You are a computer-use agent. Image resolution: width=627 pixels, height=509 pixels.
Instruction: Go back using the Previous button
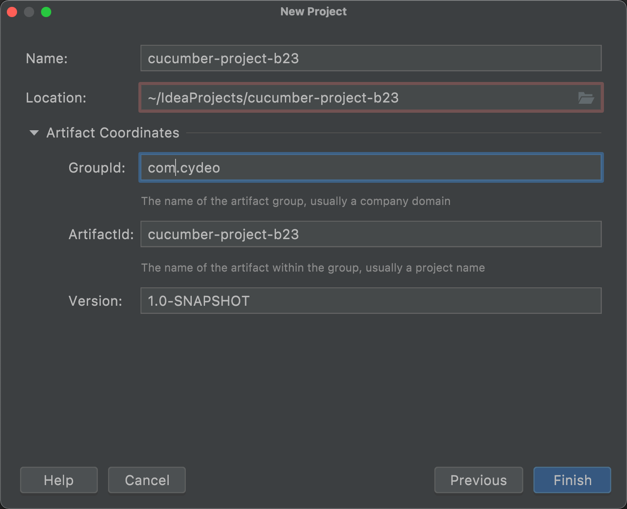(478, 480)
